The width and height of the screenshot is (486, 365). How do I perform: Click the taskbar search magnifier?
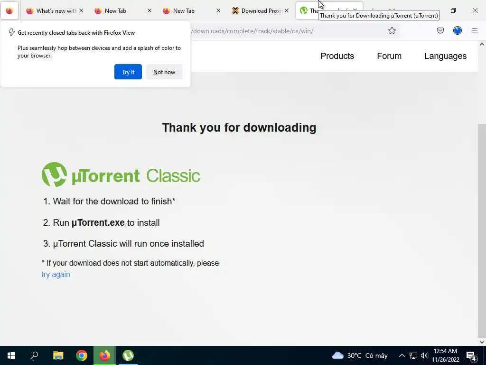pos(34,355)
